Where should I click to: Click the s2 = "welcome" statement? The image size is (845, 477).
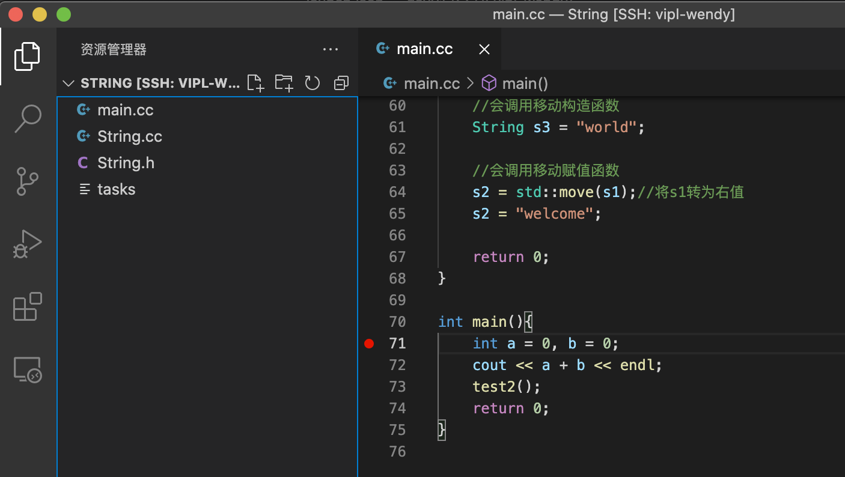(x=537, y=214)
